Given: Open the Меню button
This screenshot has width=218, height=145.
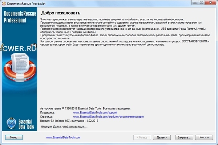Looking at the screenshot, I should (x=14, y=137).
